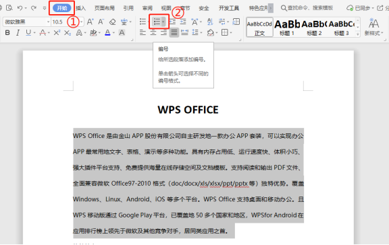Justify the paragraph text
Screen dimensions: 389x245
[x=174, y=32]
